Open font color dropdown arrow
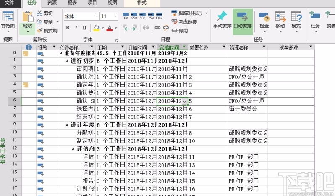335x196 pixels. click(x=115, y=28)
